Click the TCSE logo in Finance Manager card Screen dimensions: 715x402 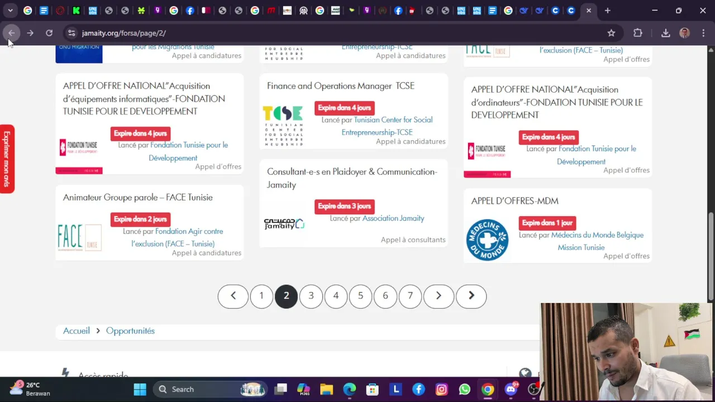pos(283,126)
